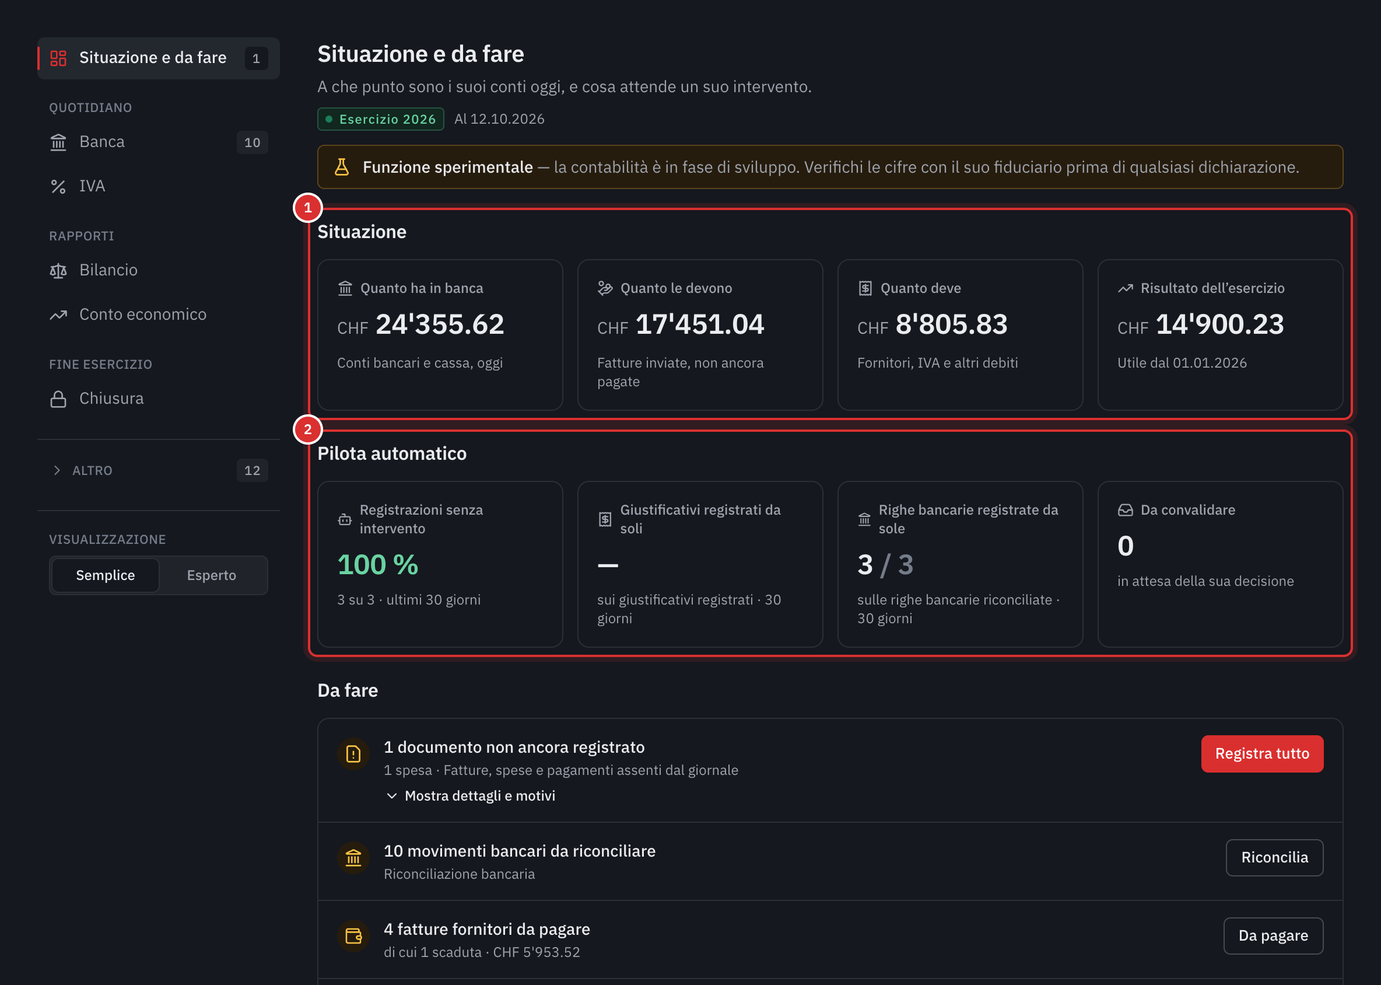Go to the IVA page

point(158,186)
